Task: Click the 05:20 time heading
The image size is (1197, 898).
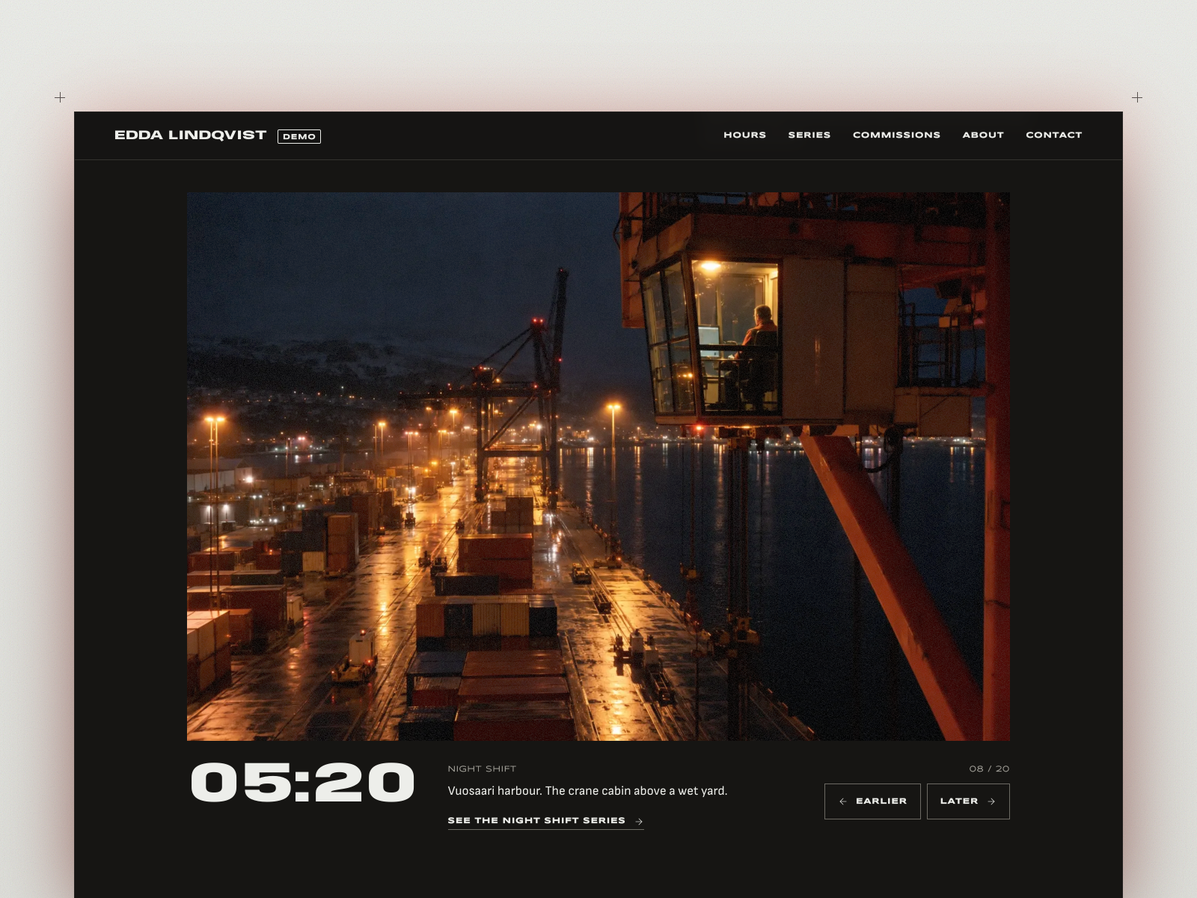Action: click(302, 783)
